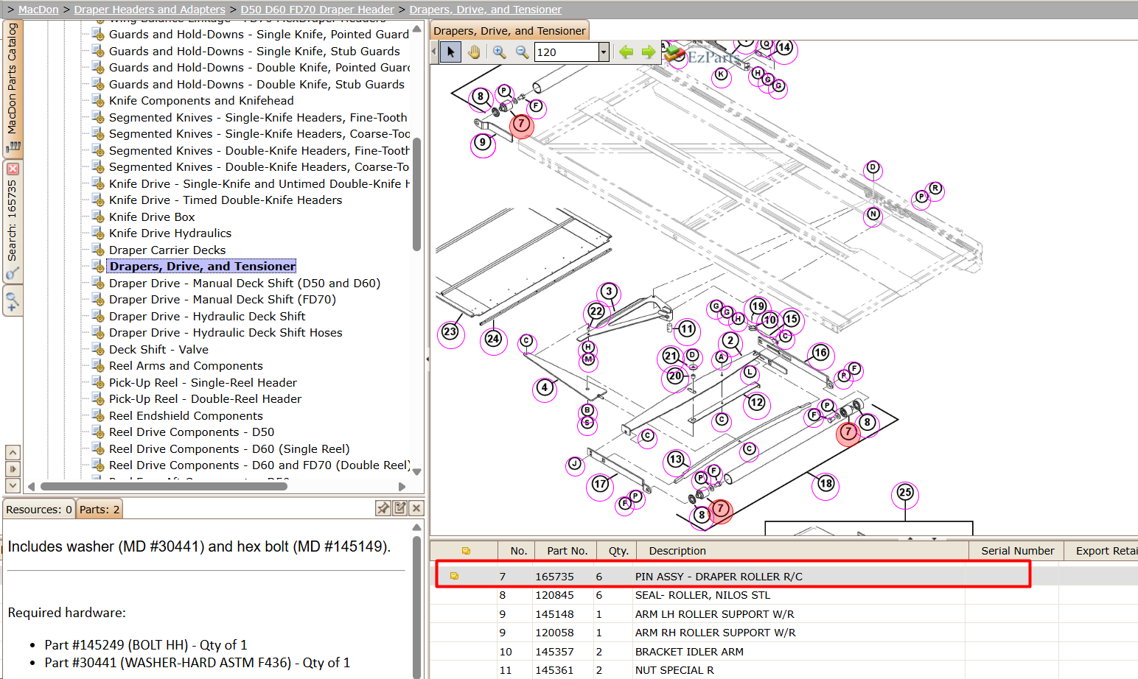Select the row NUT SPECIAL R

(783, 670)
